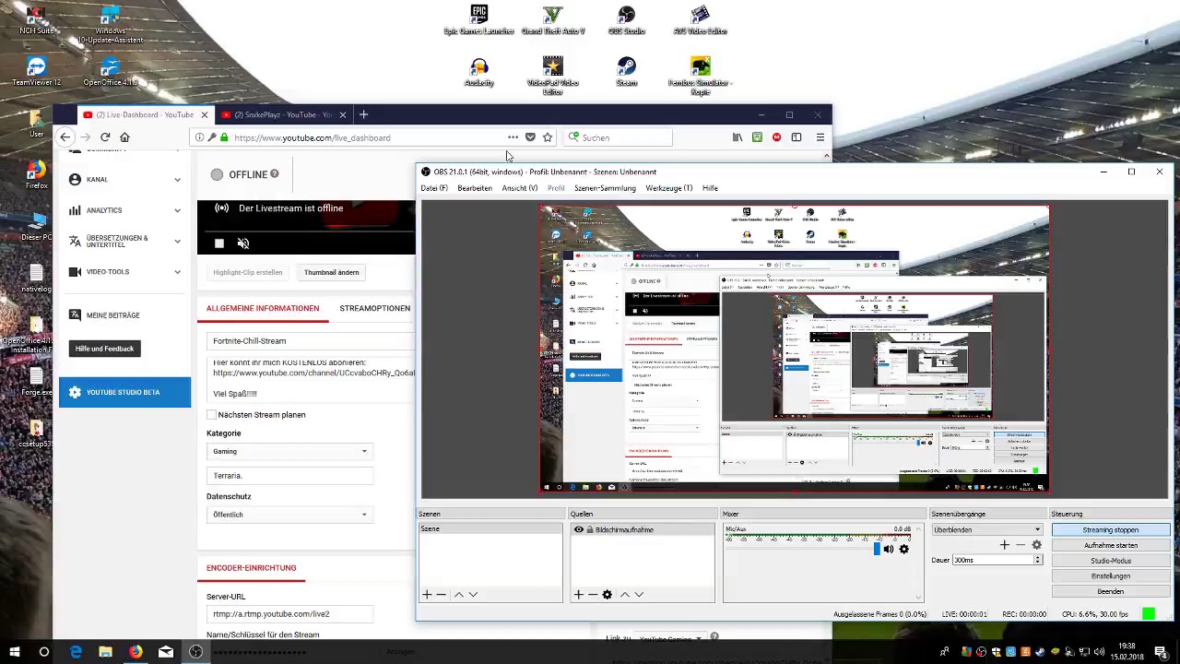Click Streaming stoppen in OBS
1180x664 pixels.
[1111, 529]
